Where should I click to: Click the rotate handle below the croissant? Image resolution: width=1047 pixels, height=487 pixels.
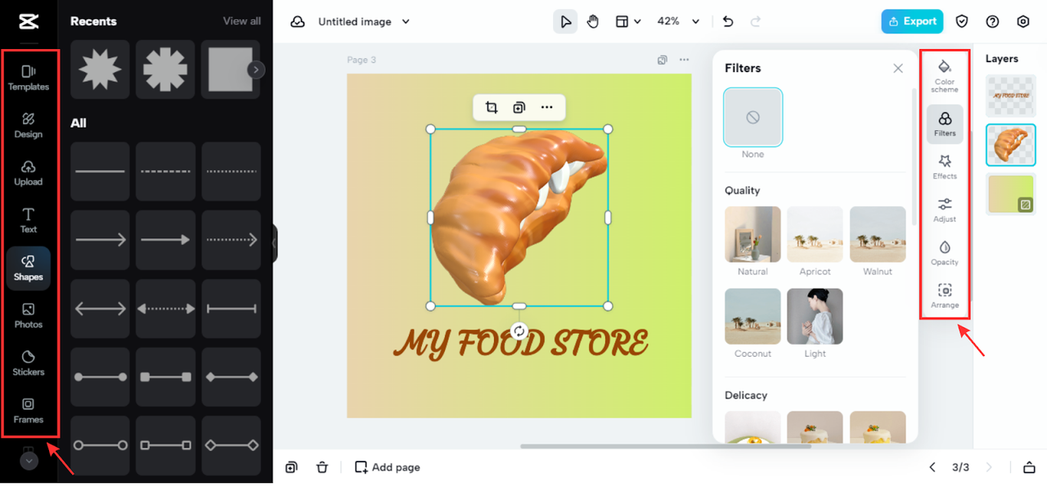[519, 331]
